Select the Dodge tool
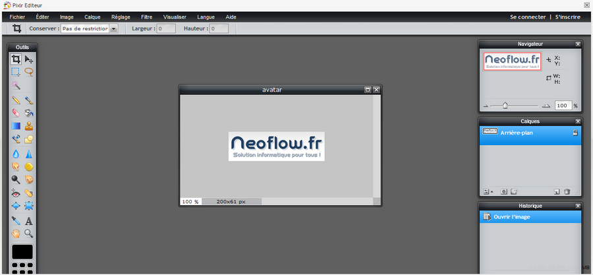 tap(16, 179)
